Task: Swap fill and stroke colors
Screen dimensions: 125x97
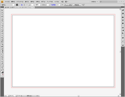Action: [x=3, y=70]
